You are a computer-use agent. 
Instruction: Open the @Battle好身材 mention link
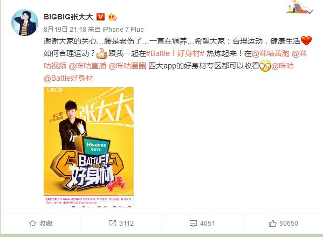[68, 78]
